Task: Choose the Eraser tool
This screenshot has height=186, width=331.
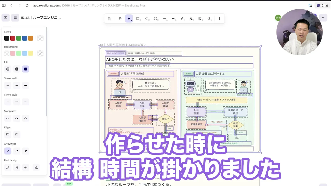Action: [209, 19]
